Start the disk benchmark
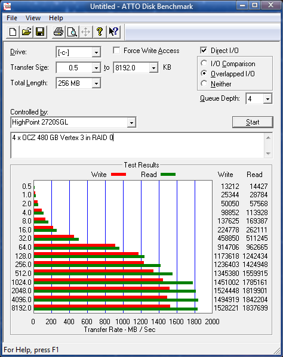283x357 pixels. tap(253, 122)
